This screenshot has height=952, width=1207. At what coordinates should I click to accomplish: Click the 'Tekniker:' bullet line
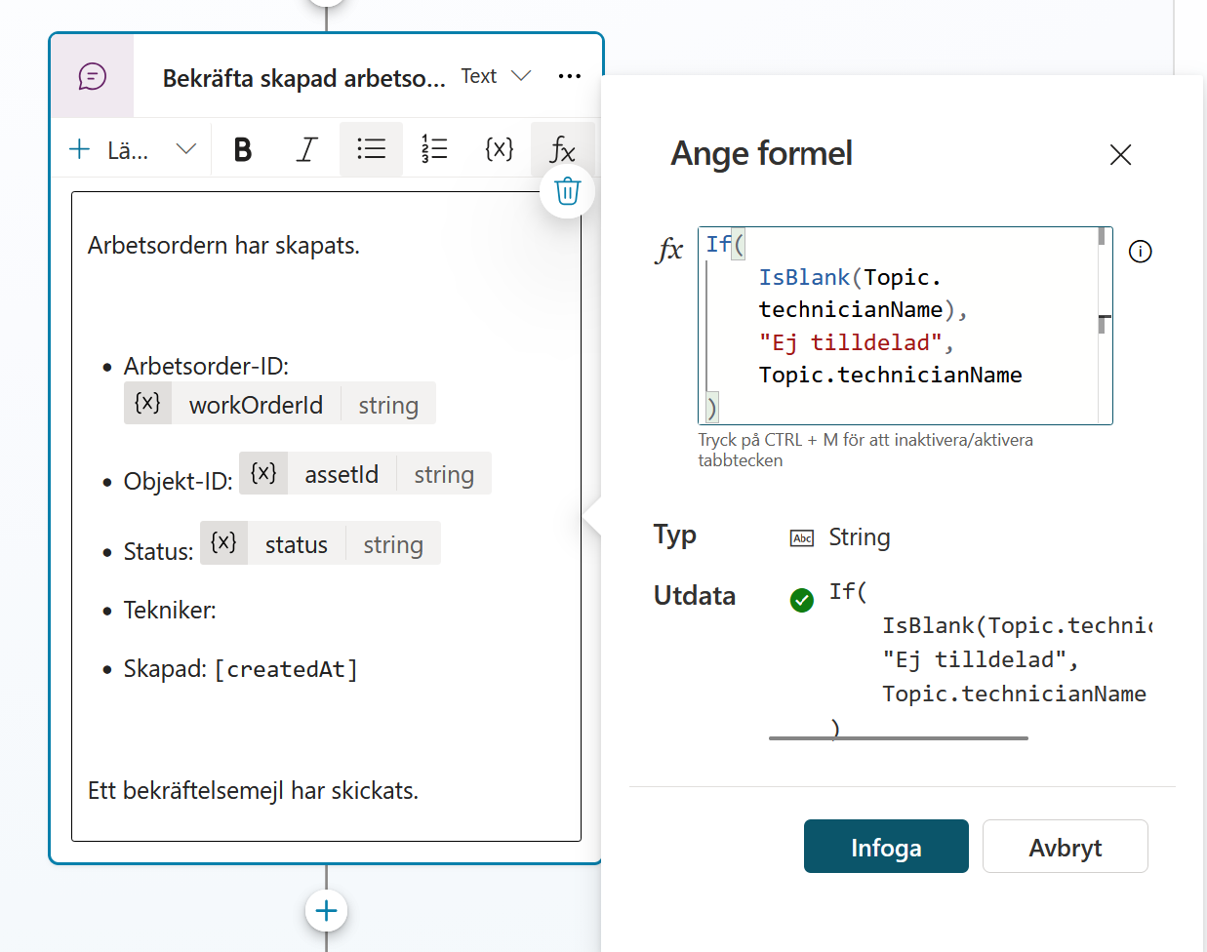tap(170, 611)
